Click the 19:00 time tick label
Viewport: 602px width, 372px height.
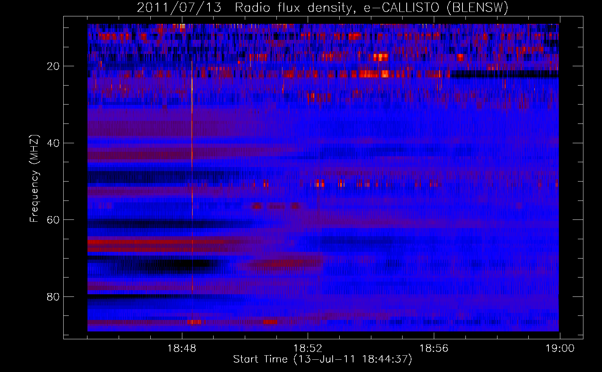point(560,349)
